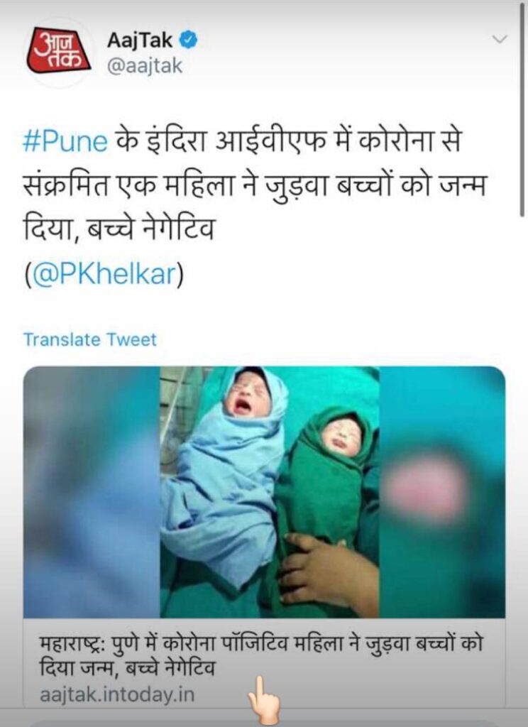
Task: Click the scrollbar thumb along the edge
Action: (522, 109)
